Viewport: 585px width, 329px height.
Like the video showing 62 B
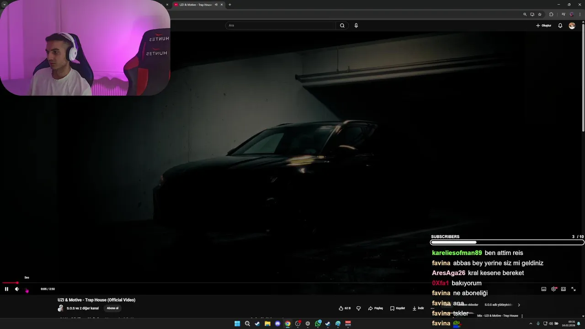[345, 308]
